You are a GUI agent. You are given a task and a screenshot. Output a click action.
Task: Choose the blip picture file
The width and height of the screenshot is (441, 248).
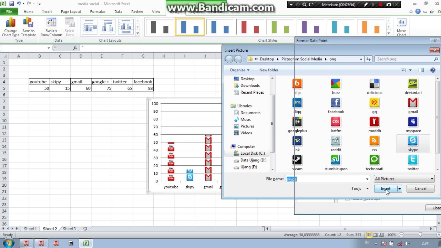coord(297,86)
